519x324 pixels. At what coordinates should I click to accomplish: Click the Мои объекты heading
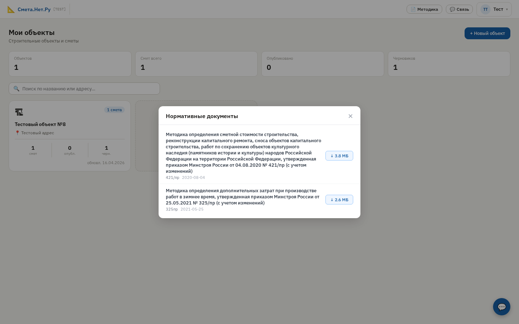coord(32,32)
